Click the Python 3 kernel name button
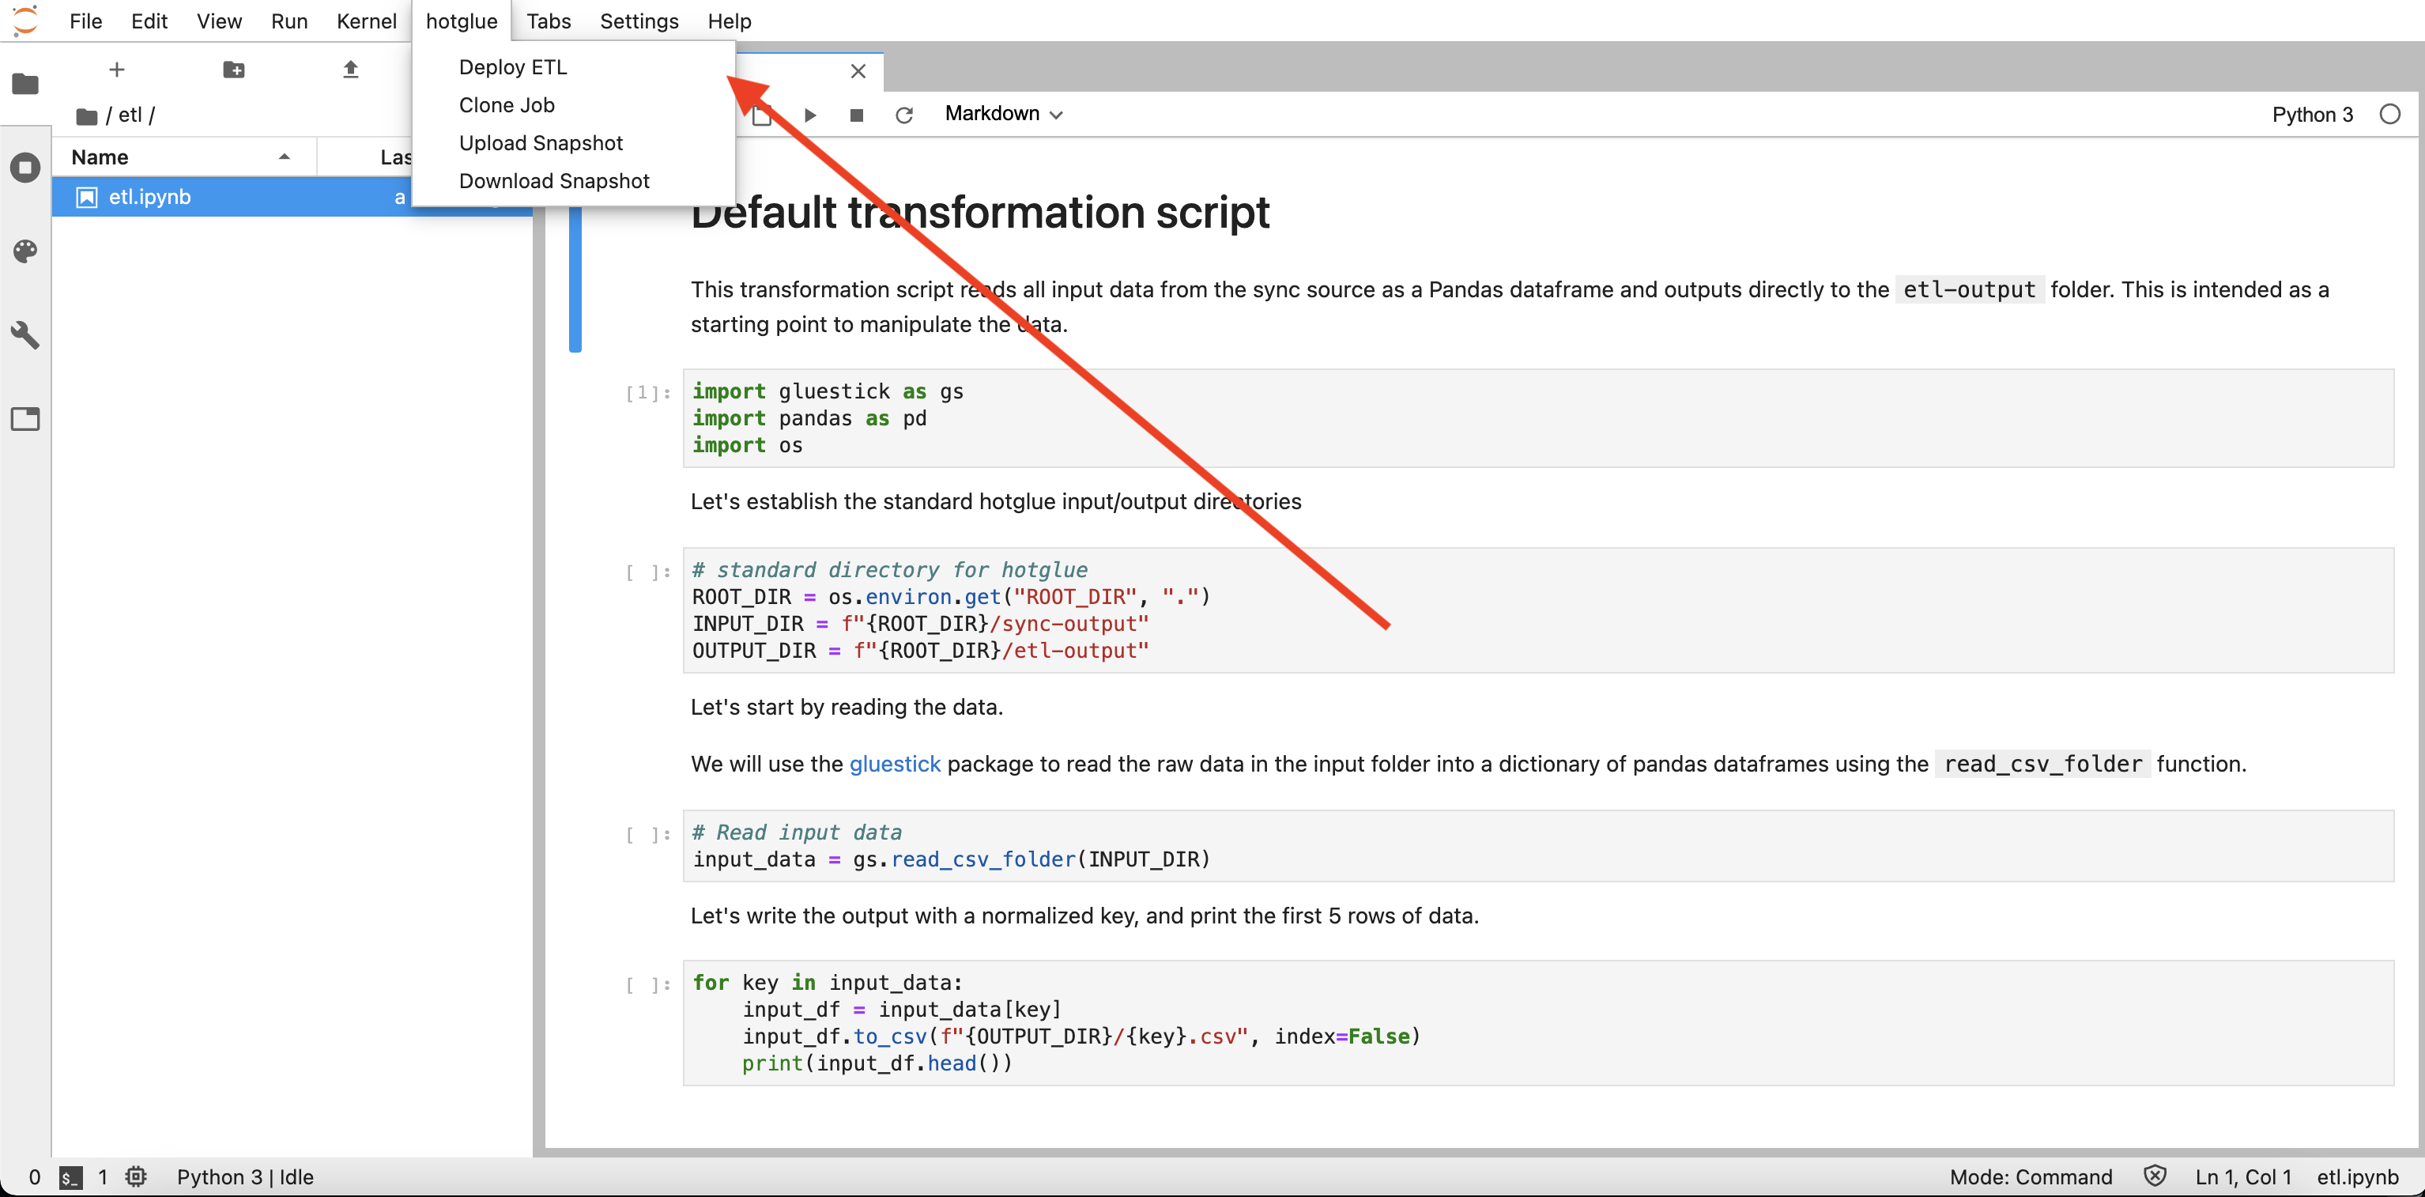The height and width of the screenshot is (1197, 2425). [x=2311, y=115]
